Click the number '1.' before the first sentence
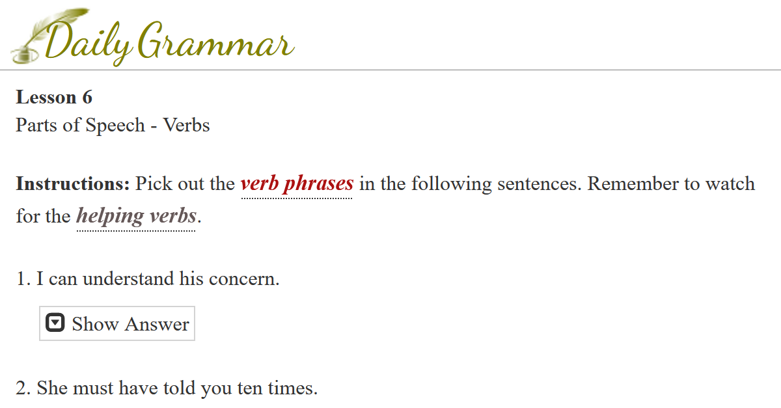 point(23,279)
